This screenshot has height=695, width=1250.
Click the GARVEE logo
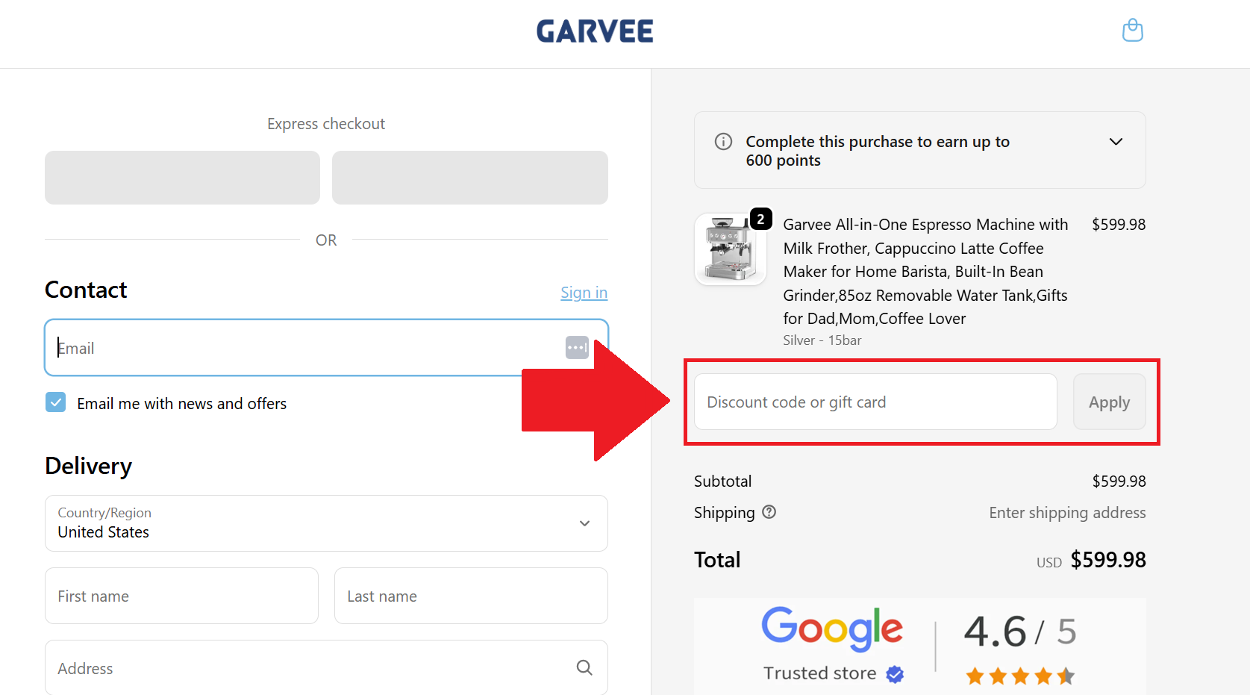tap(595, 31)
